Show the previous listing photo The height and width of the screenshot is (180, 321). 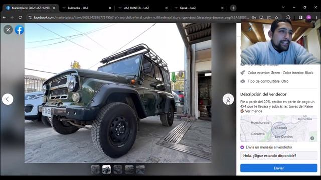[x=8, y=99]
